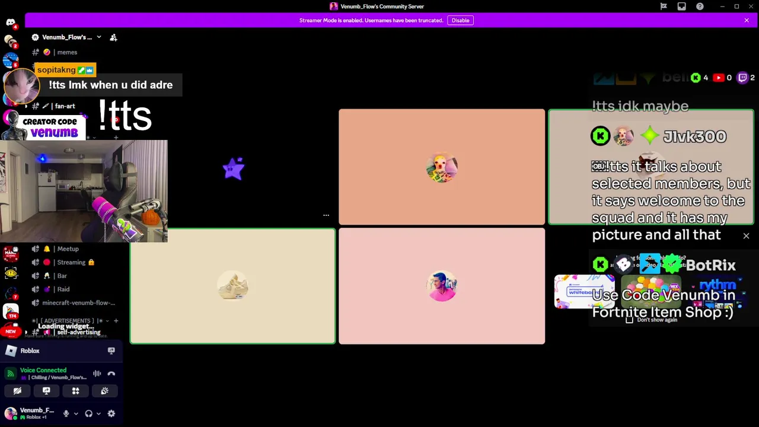
Task: Focus the pink tile with man avatar
Action: [x=442, y=286]
